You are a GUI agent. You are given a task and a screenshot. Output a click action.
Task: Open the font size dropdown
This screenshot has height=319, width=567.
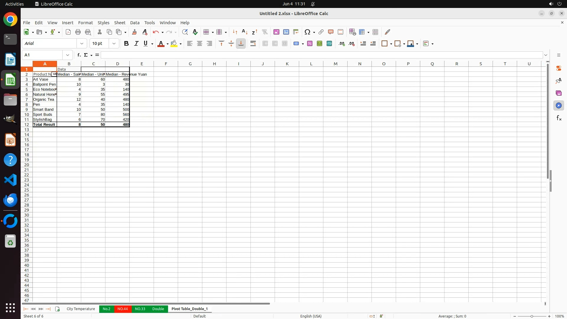pos(114,44)
